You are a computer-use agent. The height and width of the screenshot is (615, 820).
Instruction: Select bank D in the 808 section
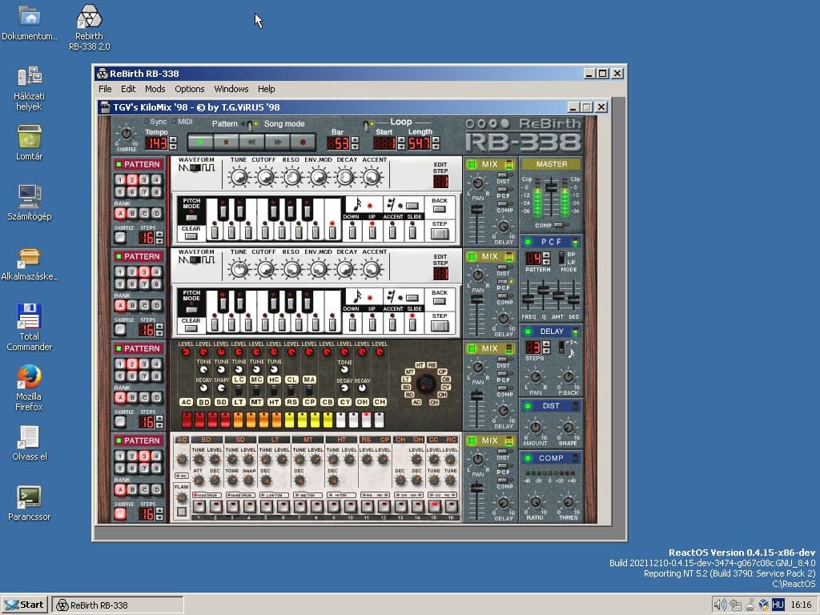(x=156, y=397)
